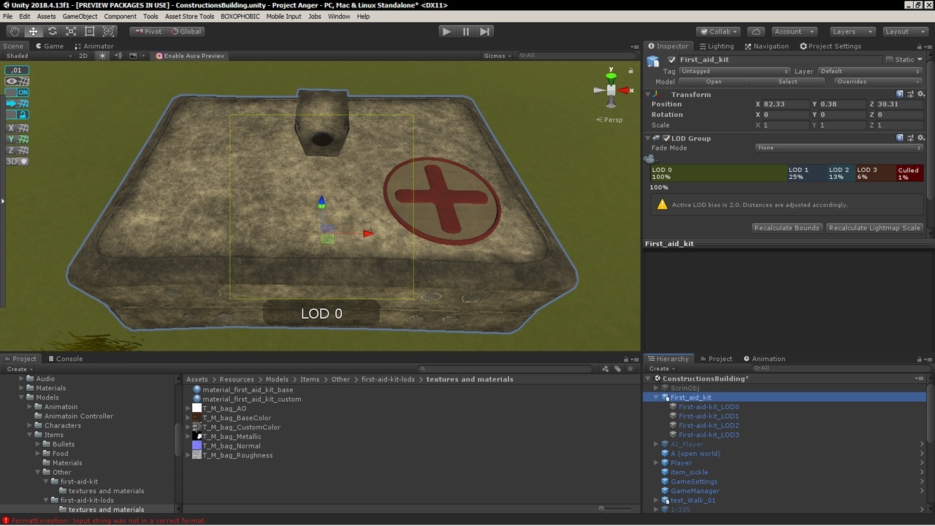Select the Hand tool in the toolbar
This screenshot has height=526, width=935.
(x=14, y=31)
